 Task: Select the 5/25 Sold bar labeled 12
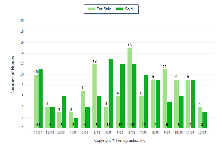point(122,96)
